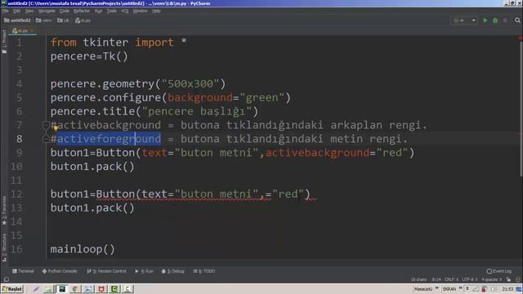Open the white C taskbar icon
The height and width of the screenshot is (294, 523).
pyautogui.click(x=127, y=288)
